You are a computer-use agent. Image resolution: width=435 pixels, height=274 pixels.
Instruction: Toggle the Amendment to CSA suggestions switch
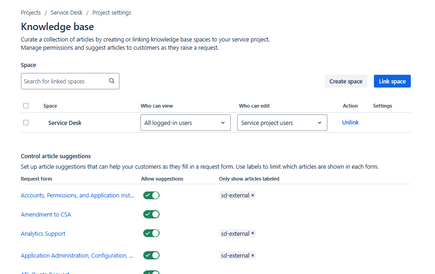click(x=151, y=214)
